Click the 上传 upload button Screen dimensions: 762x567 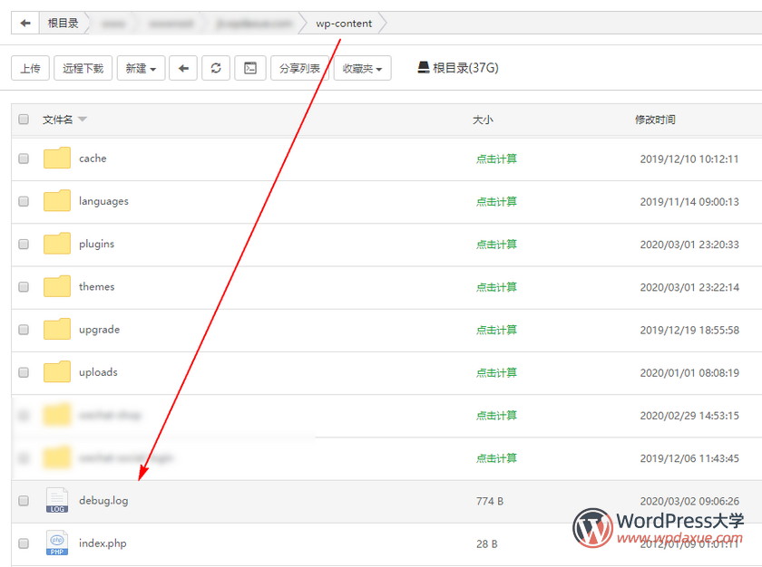point(30,68)
